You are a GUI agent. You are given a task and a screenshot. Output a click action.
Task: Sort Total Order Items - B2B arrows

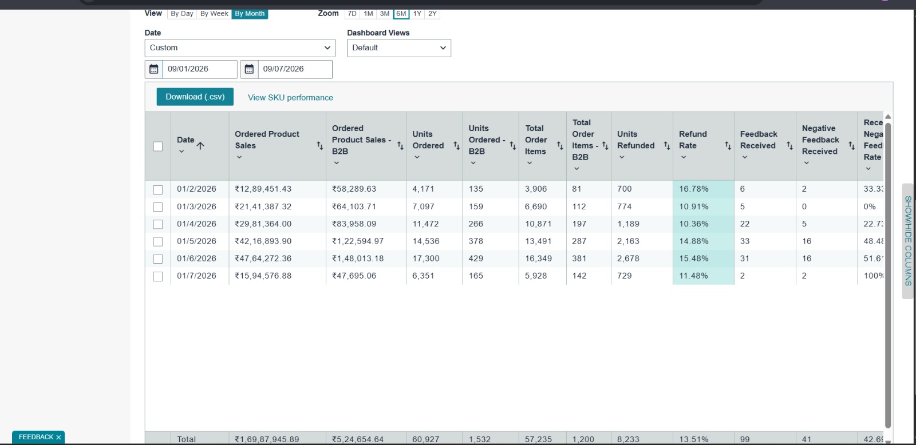point(605,146)
